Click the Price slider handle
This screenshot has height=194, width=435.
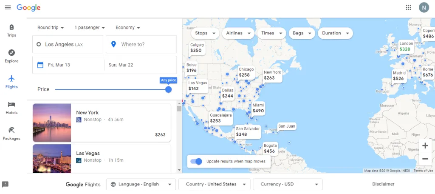tap(168, 89)
